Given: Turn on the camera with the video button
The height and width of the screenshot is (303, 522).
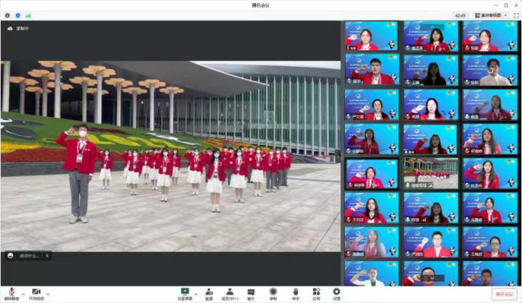Looking at the screenshot, I should point(36,294).
